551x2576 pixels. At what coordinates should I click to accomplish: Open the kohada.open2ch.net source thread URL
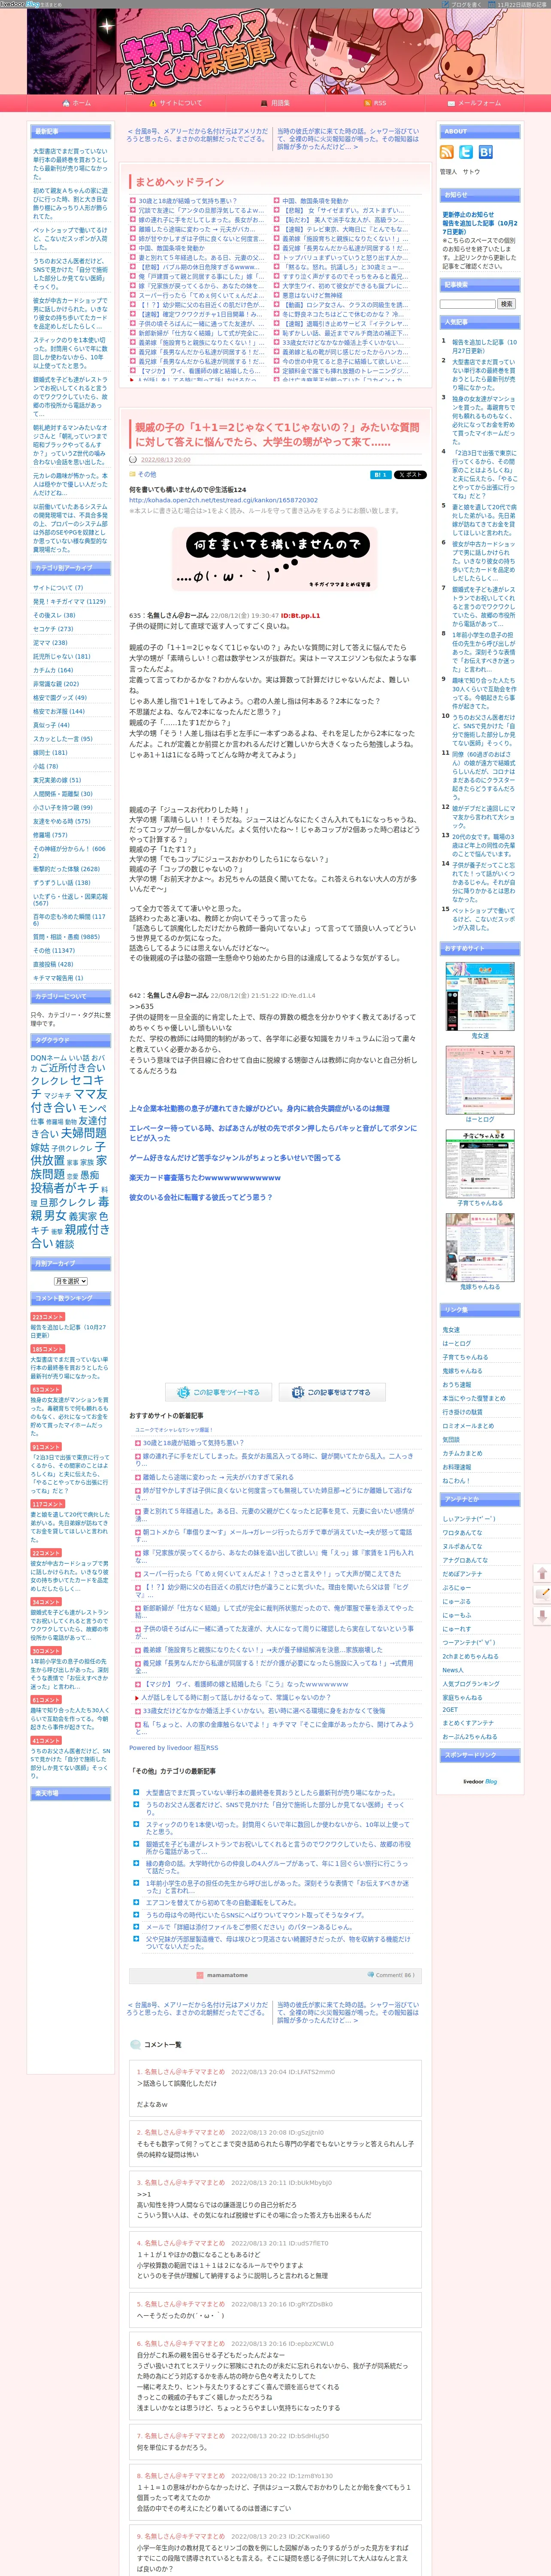[223, 501]
